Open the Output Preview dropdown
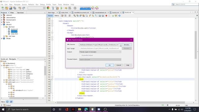The image size is (199, 112). click(120, 52)
